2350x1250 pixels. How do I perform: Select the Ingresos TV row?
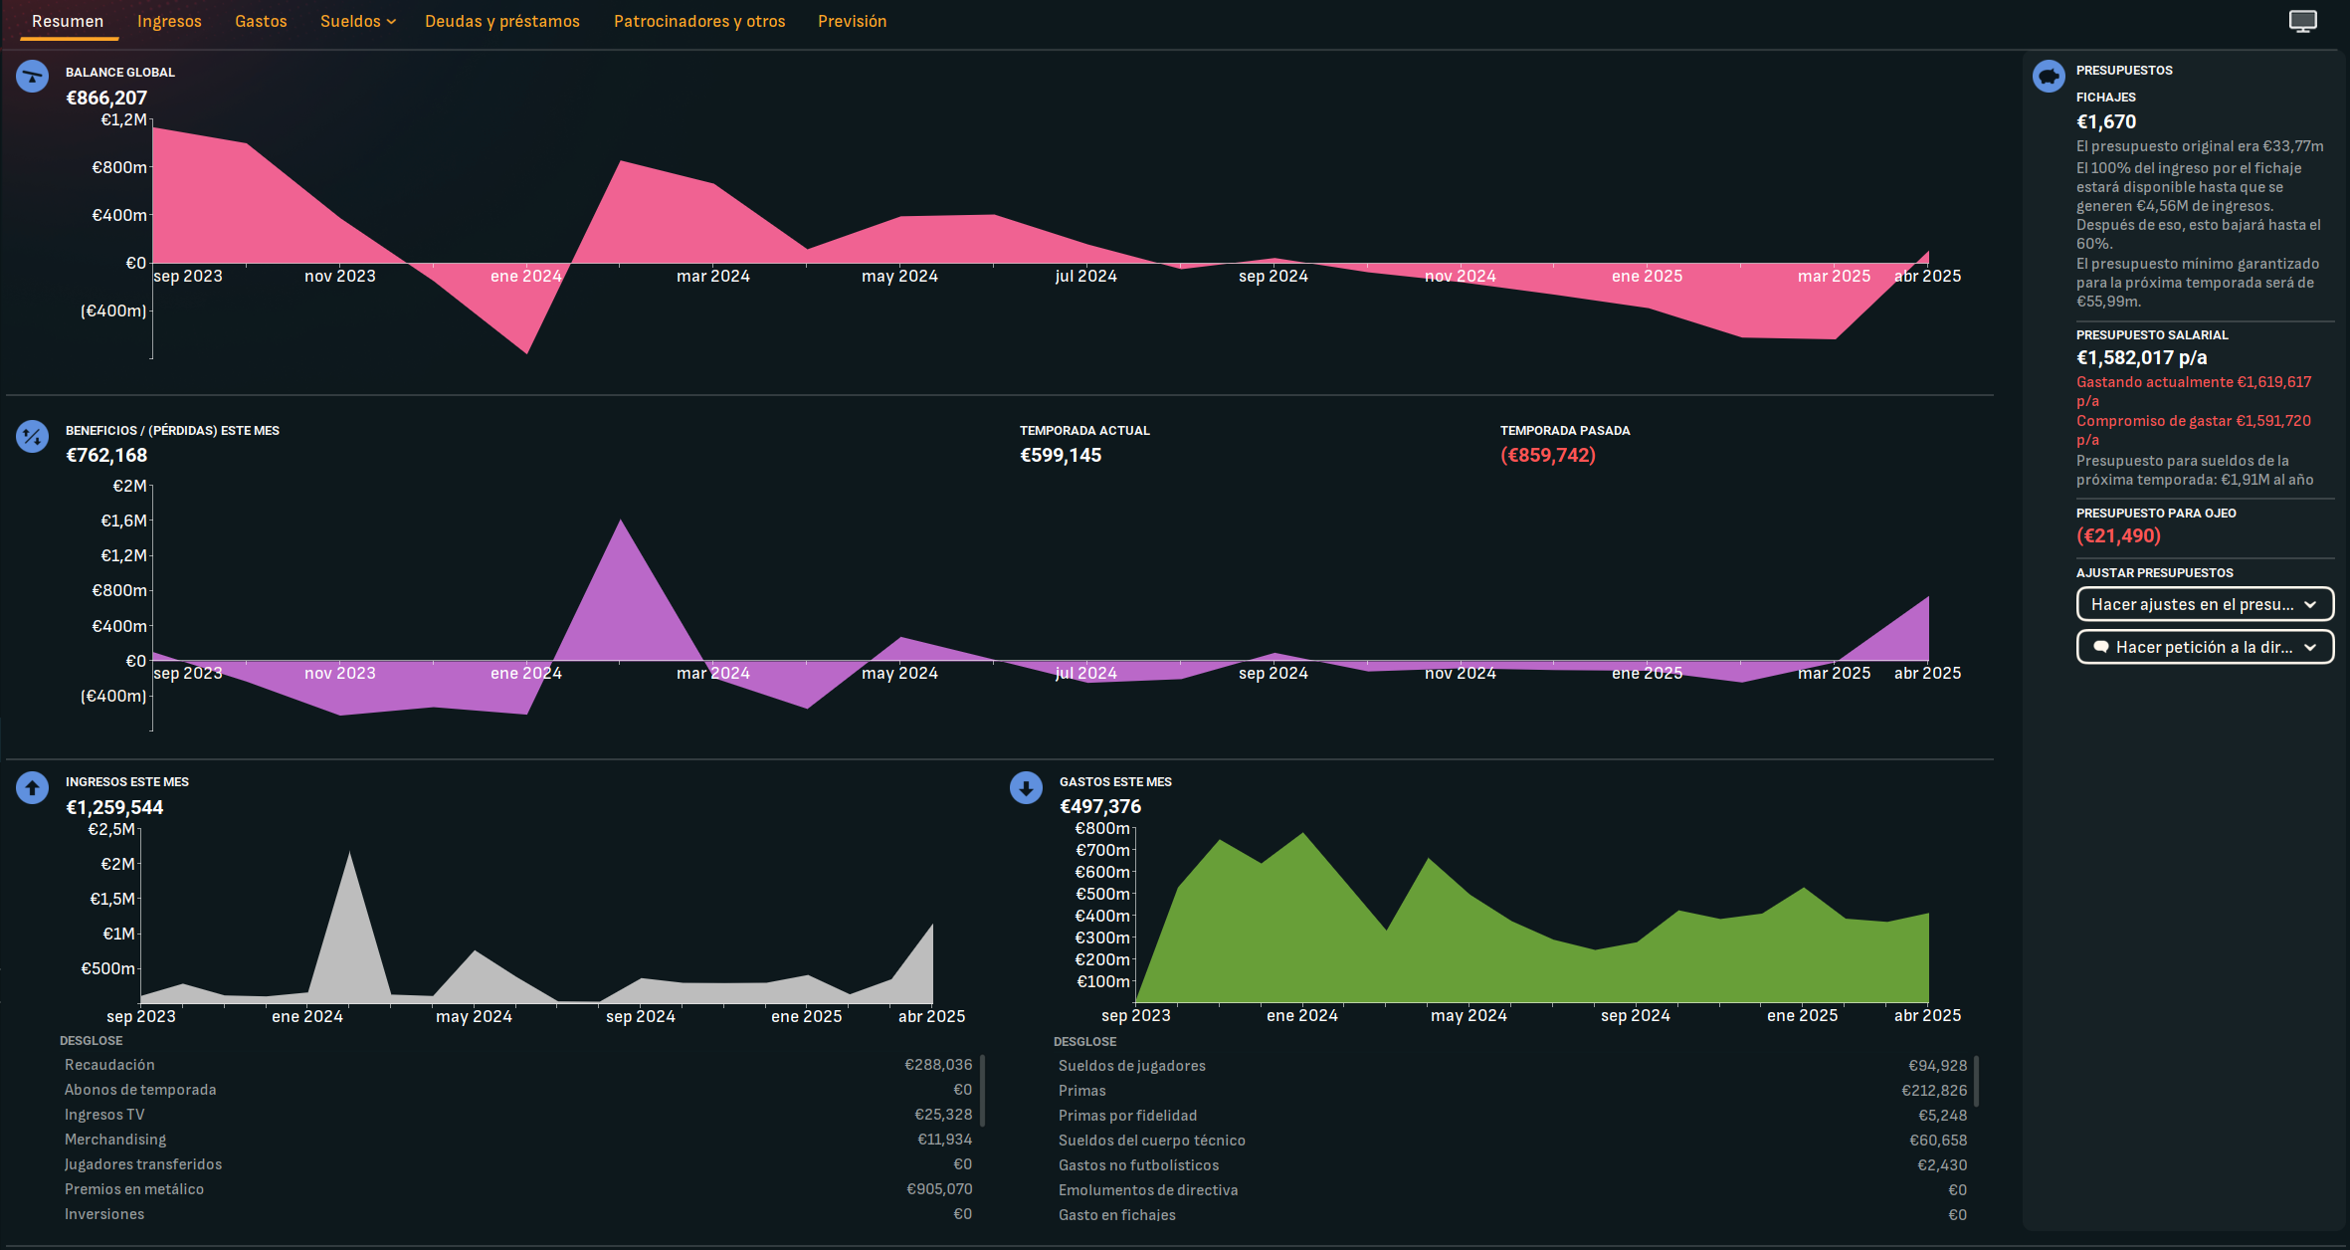(517, 1115)
